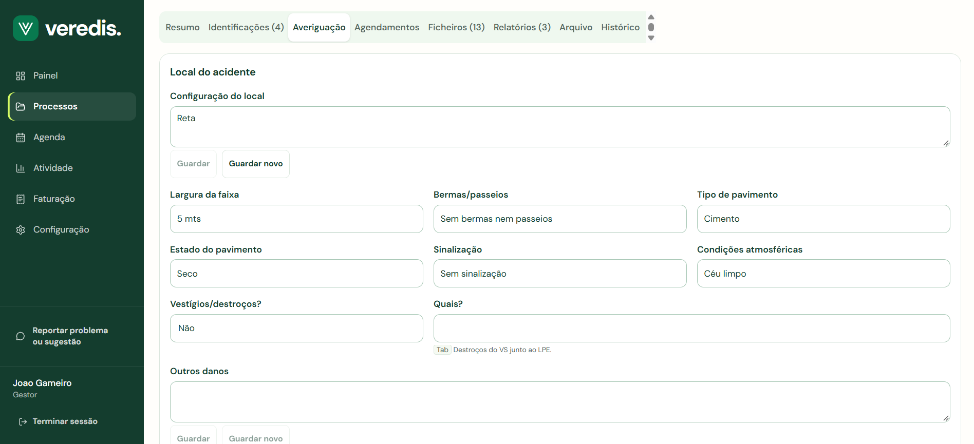Open the Identificações (4) tab
Image resolution: width=974 pixels, height=444 pixels.
point(246,27)
